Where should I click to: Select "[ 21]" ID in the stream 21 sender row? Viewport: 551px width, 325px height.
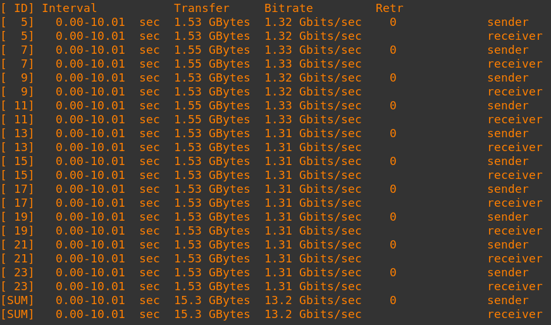[x=17, y=245]
